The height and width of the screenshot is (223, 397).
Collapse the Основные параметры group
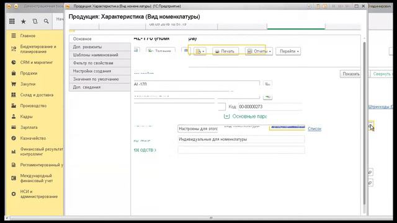click(226, 116)
